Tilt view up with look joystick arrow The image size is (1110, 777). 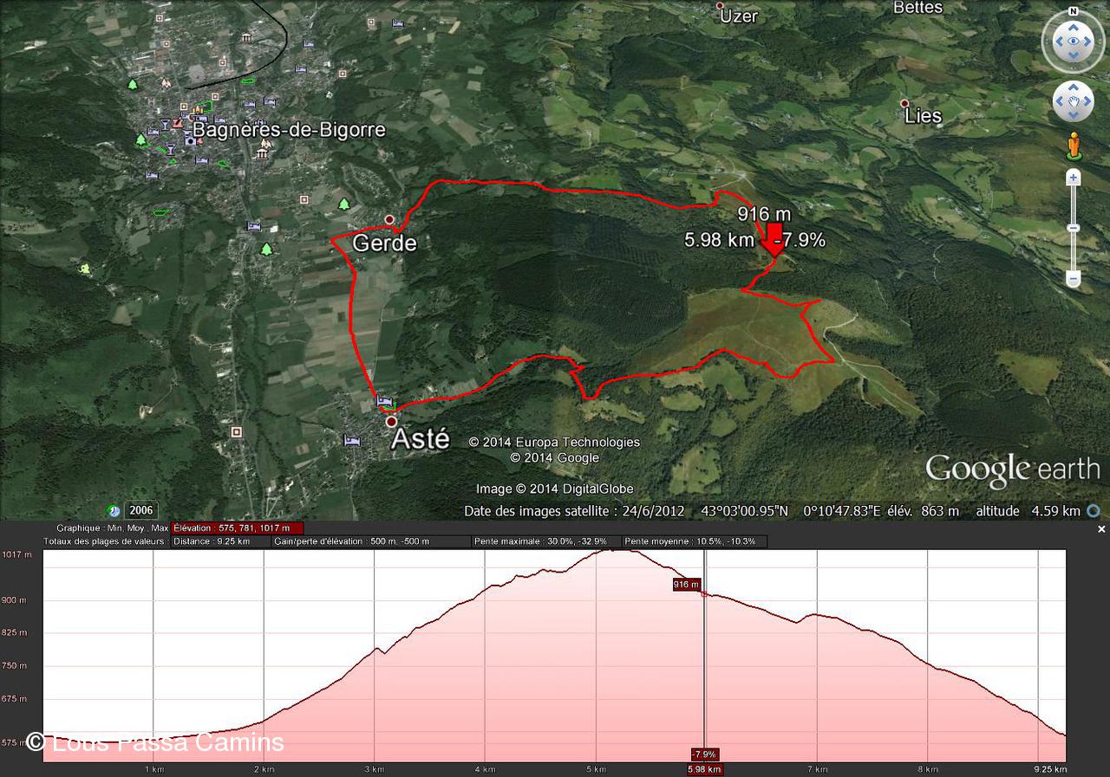tap(1074, 27)
